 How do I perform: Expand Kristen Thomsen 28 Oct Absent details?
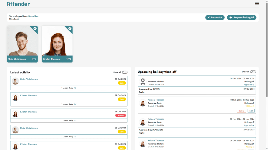(x=75, y=120)
